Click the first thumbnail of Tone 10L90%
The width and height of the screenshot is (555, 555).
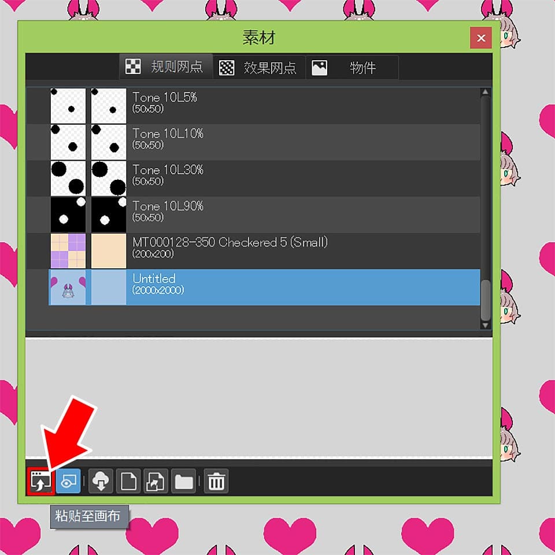coord(68,214)
